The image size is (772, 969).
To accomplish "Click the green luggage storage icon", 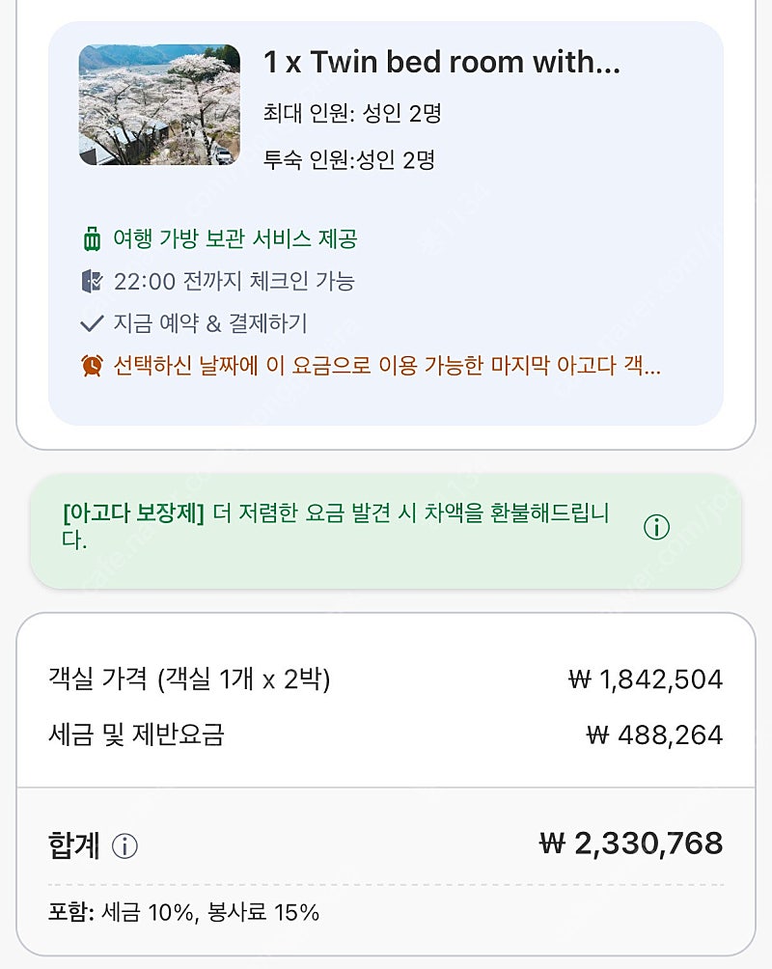I will pyautogui.click(x=92, y=239).
